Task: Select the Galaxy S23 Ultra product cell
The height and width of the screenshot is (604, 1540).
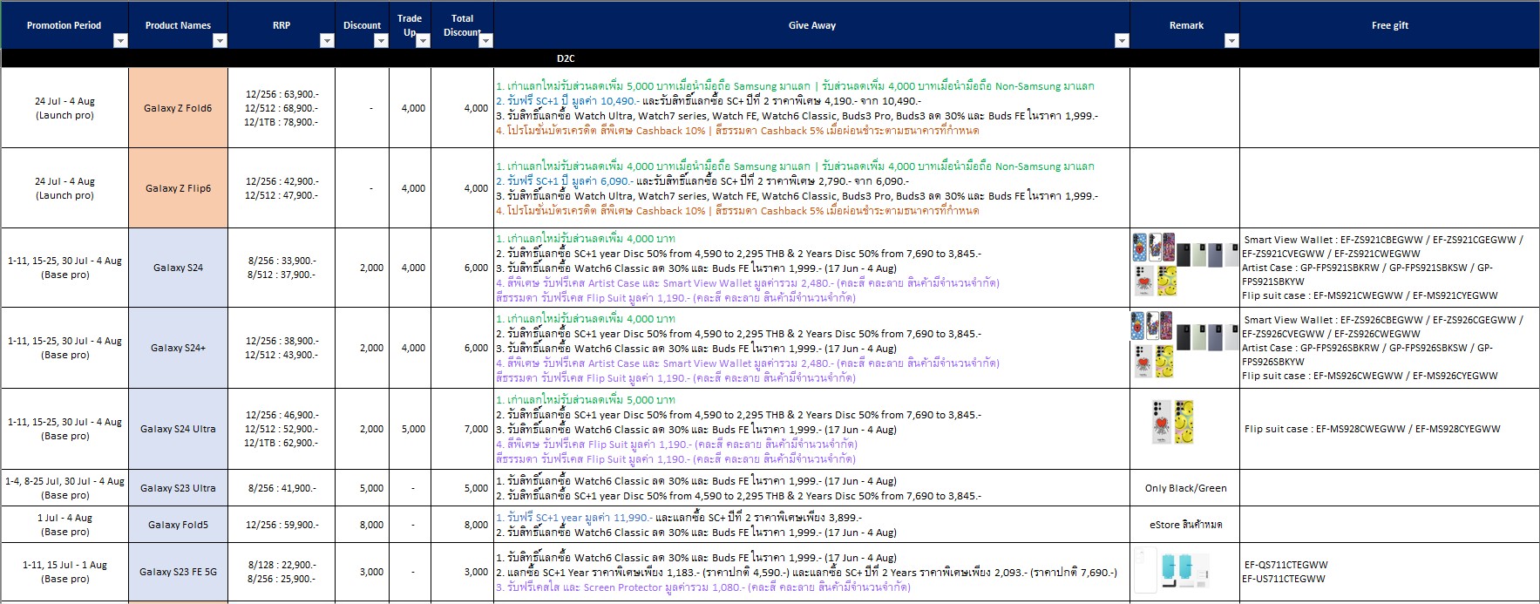Action: coord(178,488)
